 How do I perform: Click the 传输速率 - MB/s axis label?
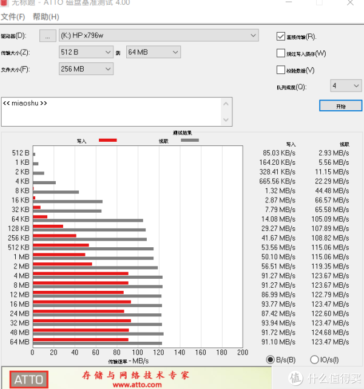coord(129,361)
